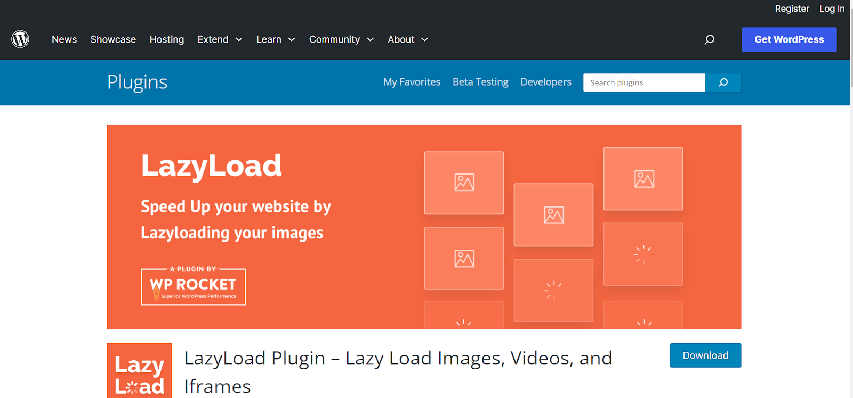The image size is (853, 398).
Task: Click the Get WordPress button
Action: (x=789, y=39)
